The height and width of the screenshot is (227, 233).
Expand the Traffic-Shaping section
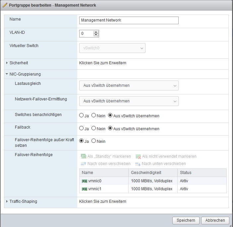click(x=7, y=201)
